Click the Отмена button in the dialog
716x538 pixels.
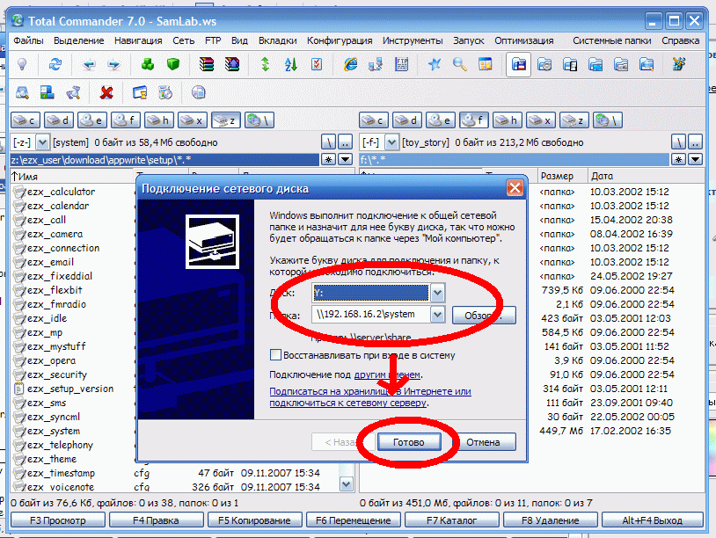pos(483,442)
